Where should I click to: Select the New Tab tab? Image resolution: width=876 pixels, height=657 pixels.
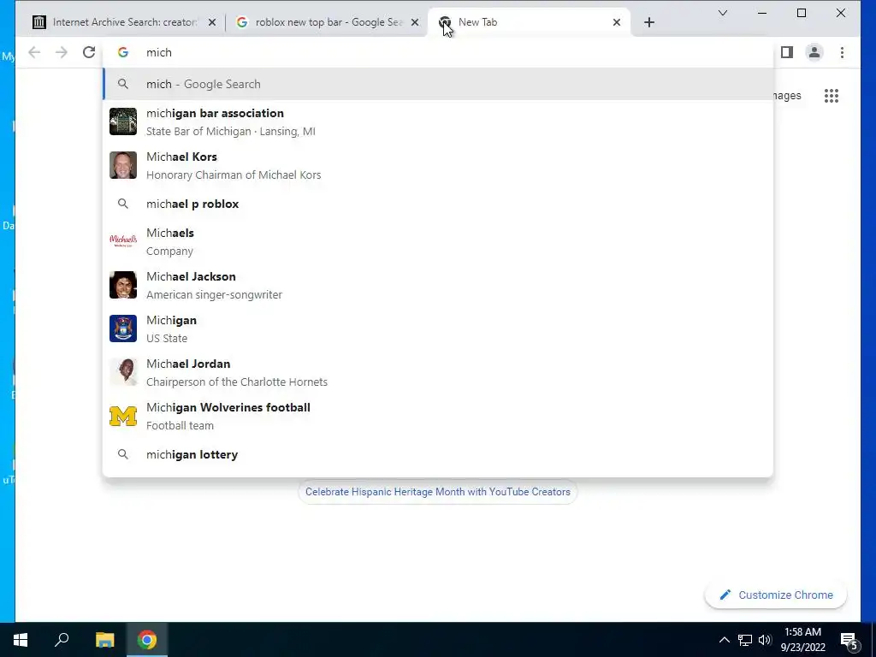[x=528, y=22]
